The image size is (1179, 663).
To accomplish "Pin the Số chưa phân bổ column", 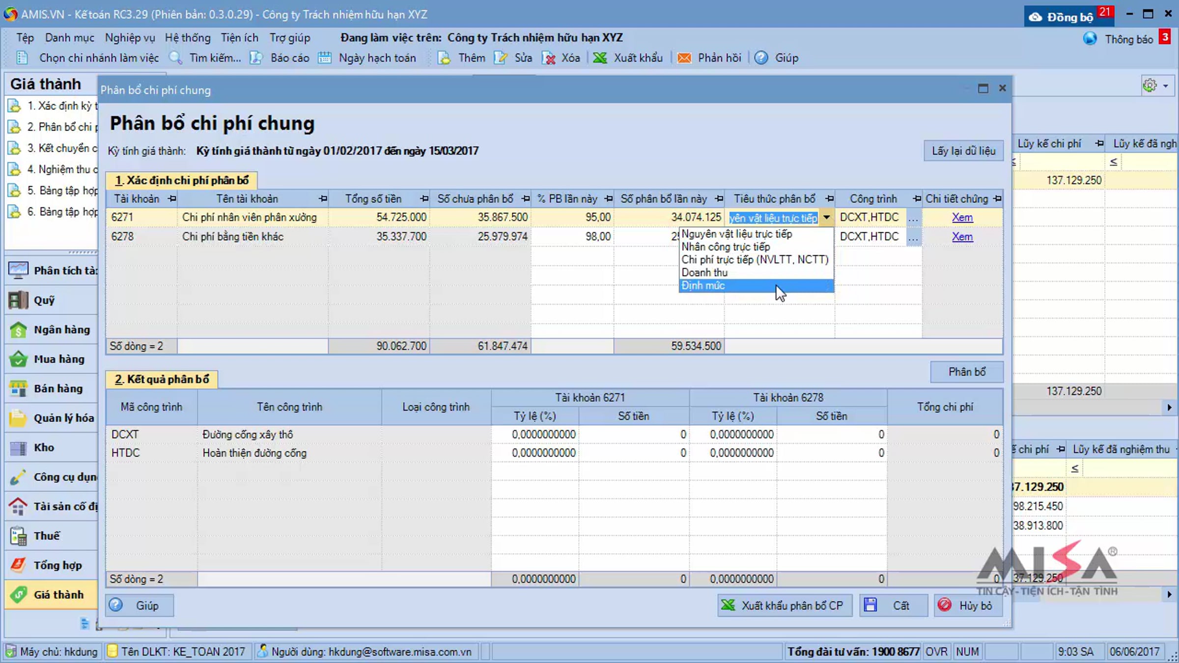I will [x=526, y=199].
